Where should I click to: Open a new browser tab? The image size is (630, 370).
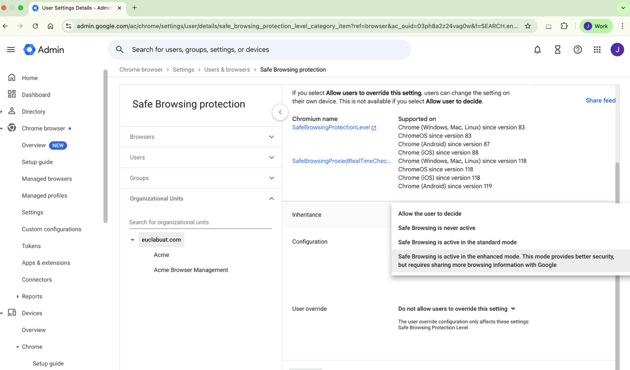(x=134, y=7)
